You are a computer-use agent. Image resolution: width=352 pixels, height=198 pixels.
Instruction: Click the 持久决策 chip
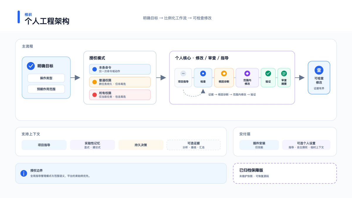(x=141, y=145)
